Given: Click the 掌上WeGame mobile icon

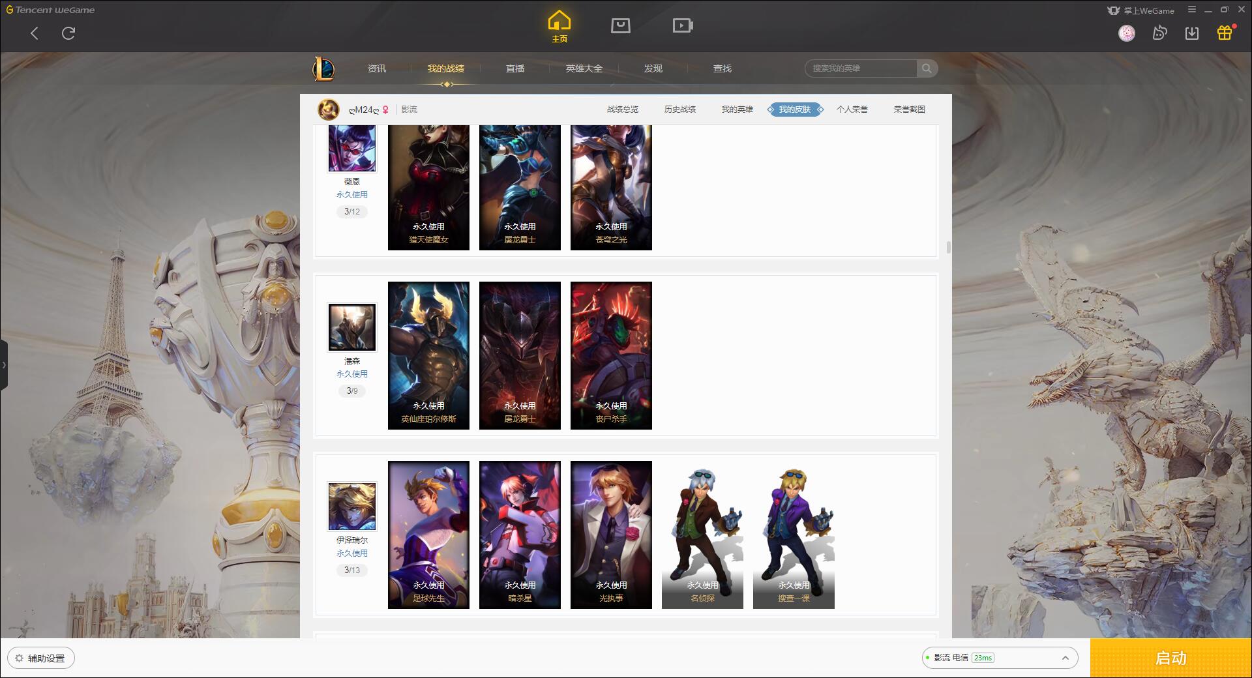Looking at the screenshot, I should pyautogui.click(x=1140, y=10).
